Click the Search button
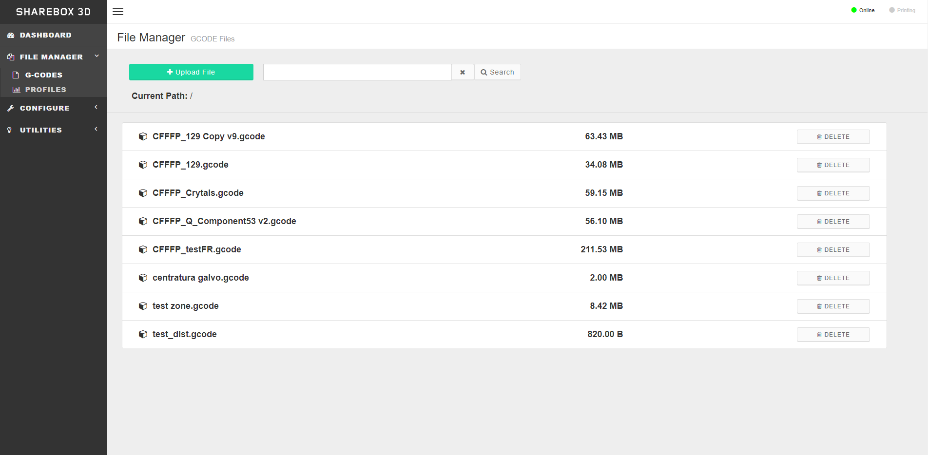Image resolution: width=928 pixels, height=455 pixels. click(x=498, y=72)
